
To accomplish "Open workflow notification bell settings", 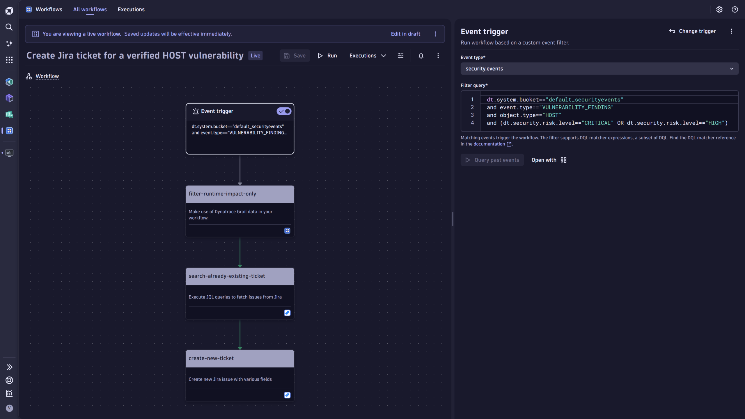I will click(421, 56).
